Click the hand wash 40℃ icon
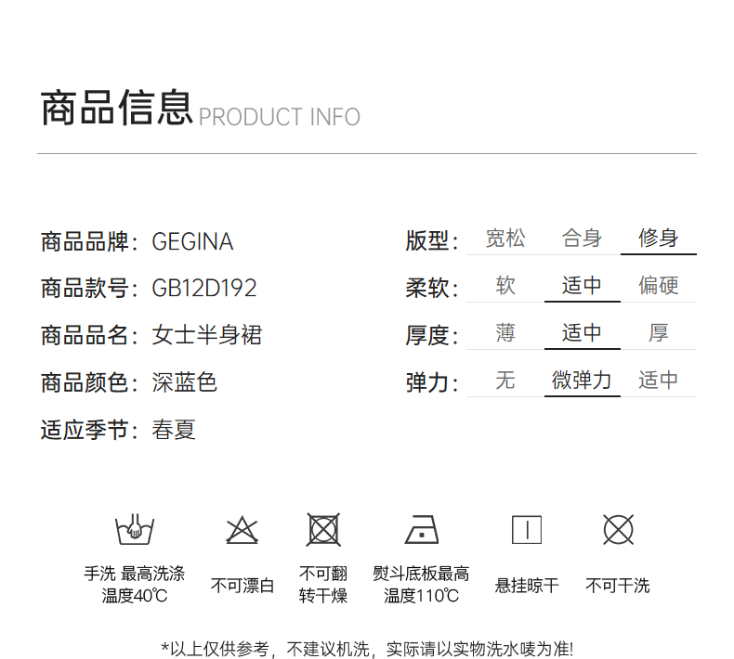 [135, 530]
